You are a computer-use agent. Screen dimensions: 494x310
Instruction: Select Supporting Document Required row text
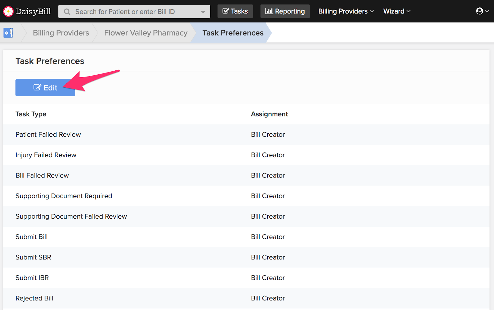[64, 196]
